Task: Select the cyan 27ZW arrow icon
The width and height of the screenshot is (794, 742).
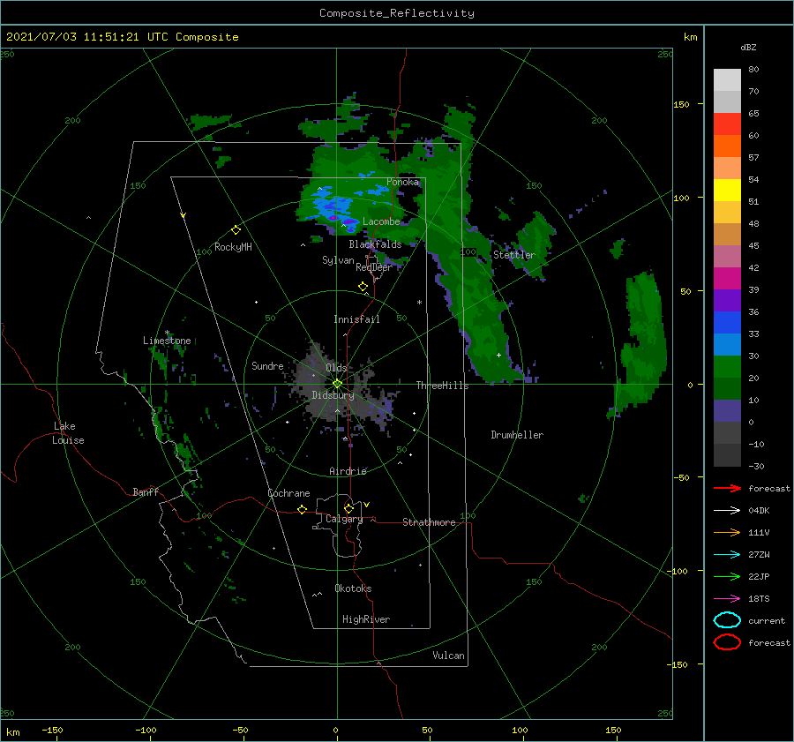Action: pyautogui.click(x=727, y=555)
